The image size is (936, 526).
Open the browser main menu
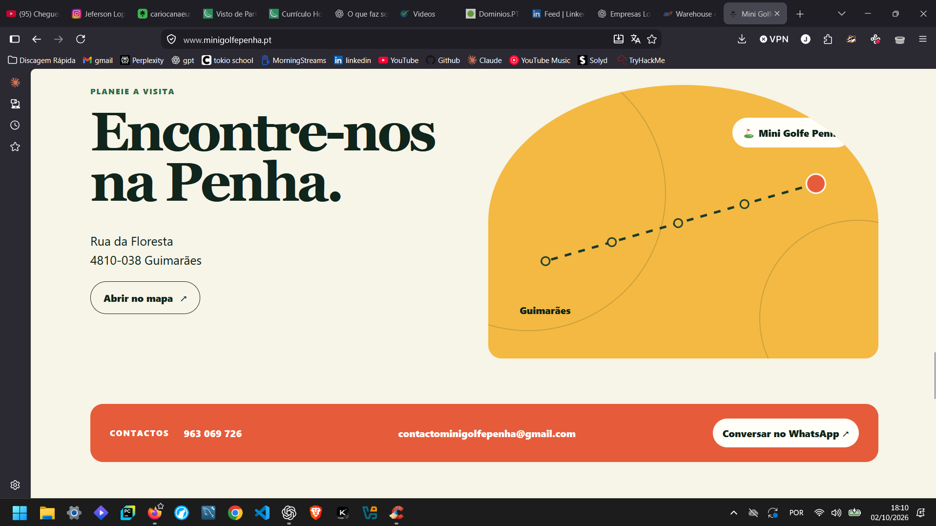(x=922, y=39)
